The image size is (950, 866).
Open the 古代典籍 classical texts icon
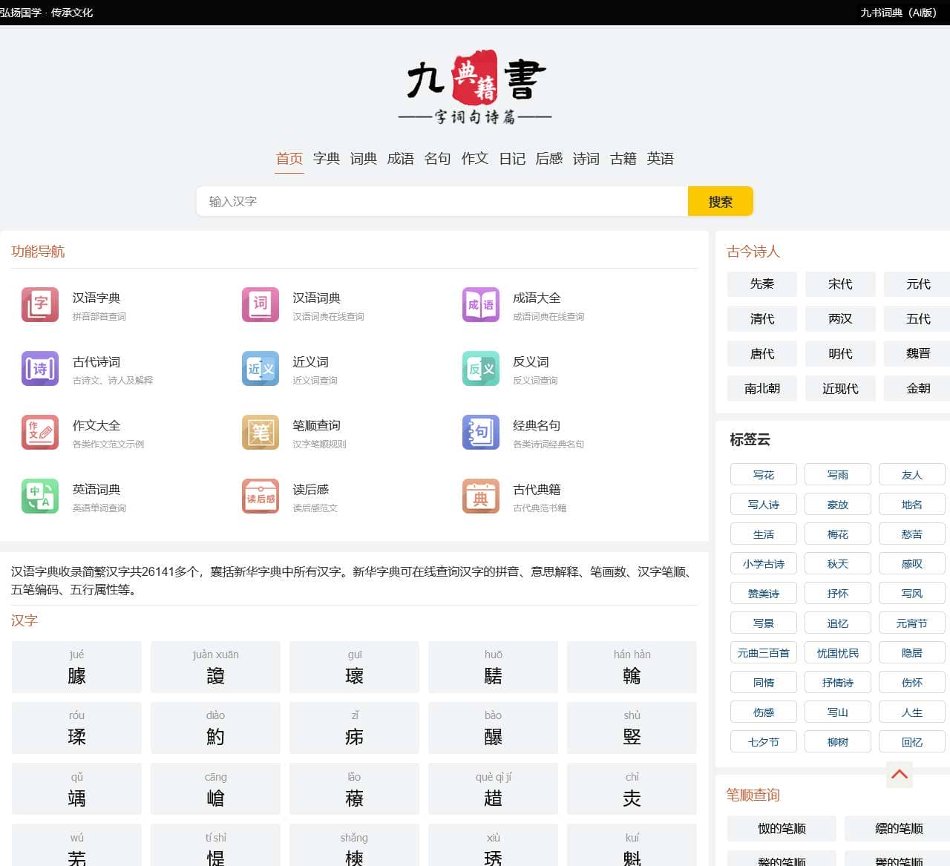(481, 496)
